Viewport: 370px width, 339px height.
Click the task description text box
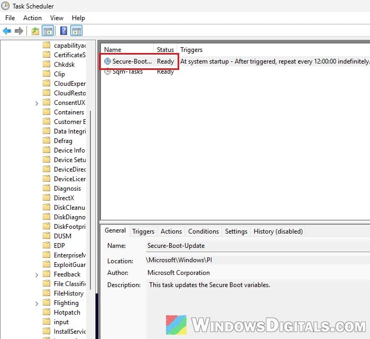click(x=258, y=309)
